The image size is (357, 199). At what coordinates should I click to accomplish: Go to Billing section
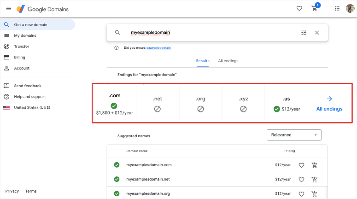pos(19,57)
